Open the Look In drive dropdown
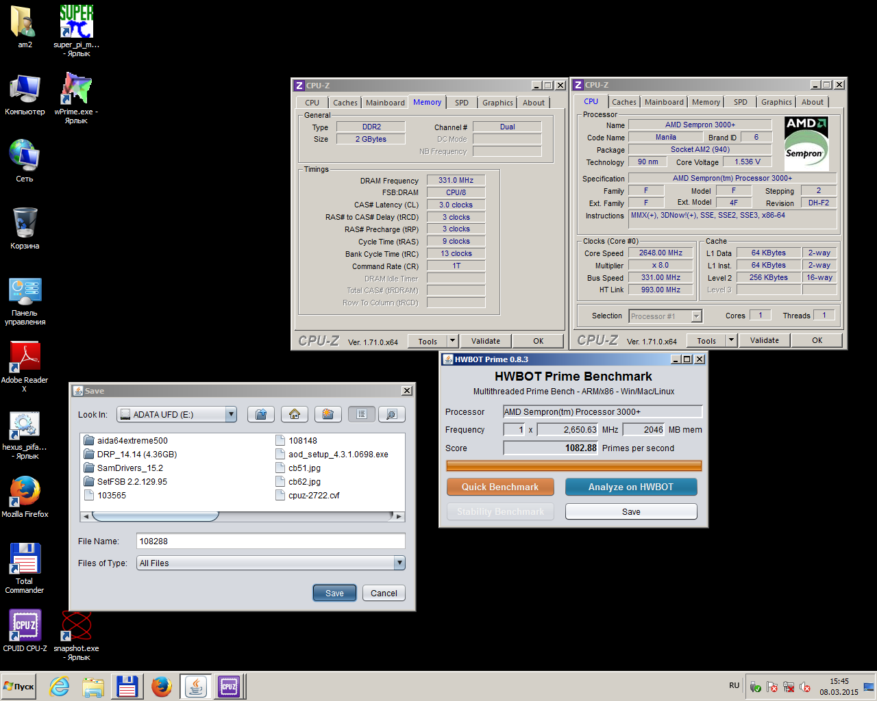 [x=231, y=414]
